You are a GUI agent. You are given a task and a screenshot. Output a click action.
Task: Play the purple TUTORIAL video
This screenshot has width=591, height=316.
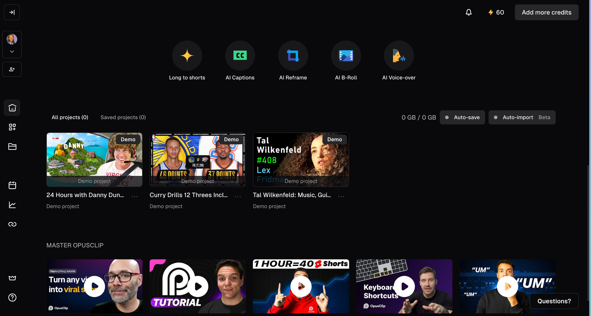point(198,286)
